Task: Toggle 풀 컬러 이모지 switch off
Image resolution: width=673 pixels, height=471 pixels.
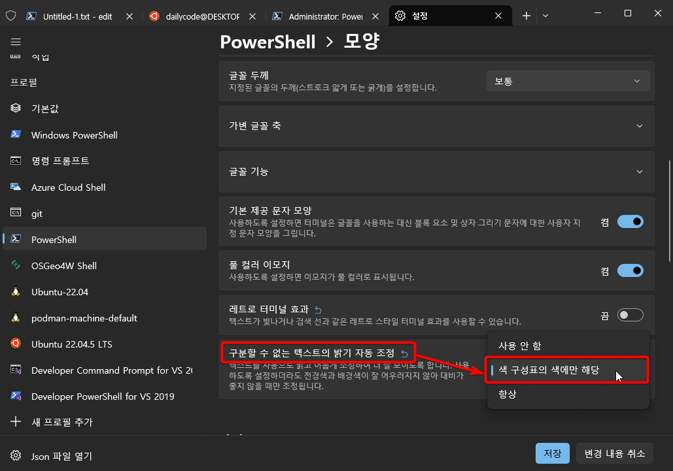Action: pos(630,270)
